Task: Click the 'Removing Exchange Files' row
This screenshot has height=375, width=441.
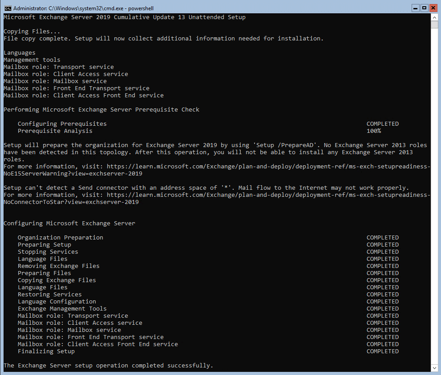Action: pyautogui.click(x=208, y=266)
